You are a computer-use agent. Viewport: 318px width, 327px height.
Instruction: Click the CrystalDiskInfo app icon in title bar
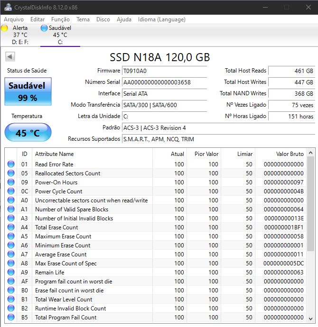click(x=8, y=7)
